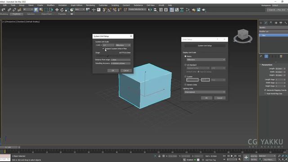Screen dimensions: 288x162
Task: Click the Pin Stack icon under modifier list
Action: pos(261,56)
